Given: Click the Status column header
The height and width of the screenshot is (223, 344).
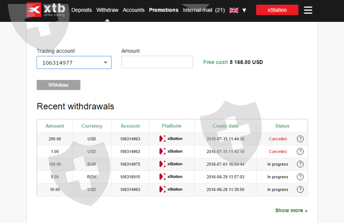Looking at the screenshot, I should coord(282,126).
